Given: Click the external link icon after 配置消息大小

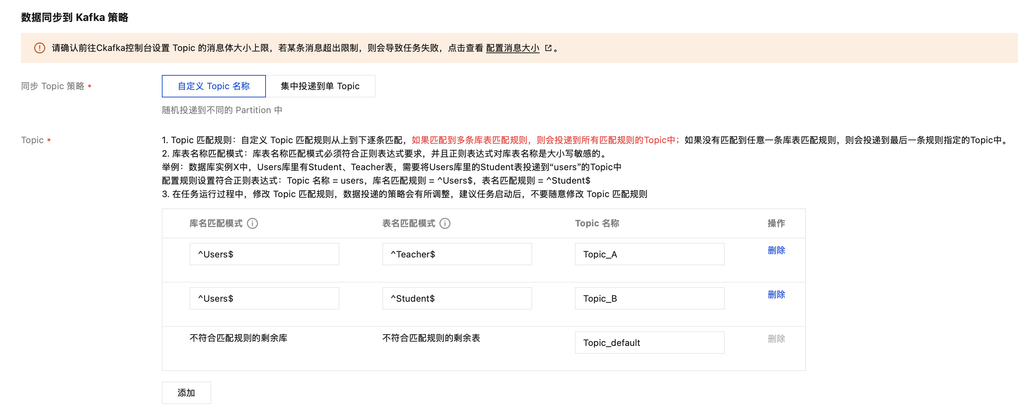Looking at the screenshot, I should coord(548,48).
